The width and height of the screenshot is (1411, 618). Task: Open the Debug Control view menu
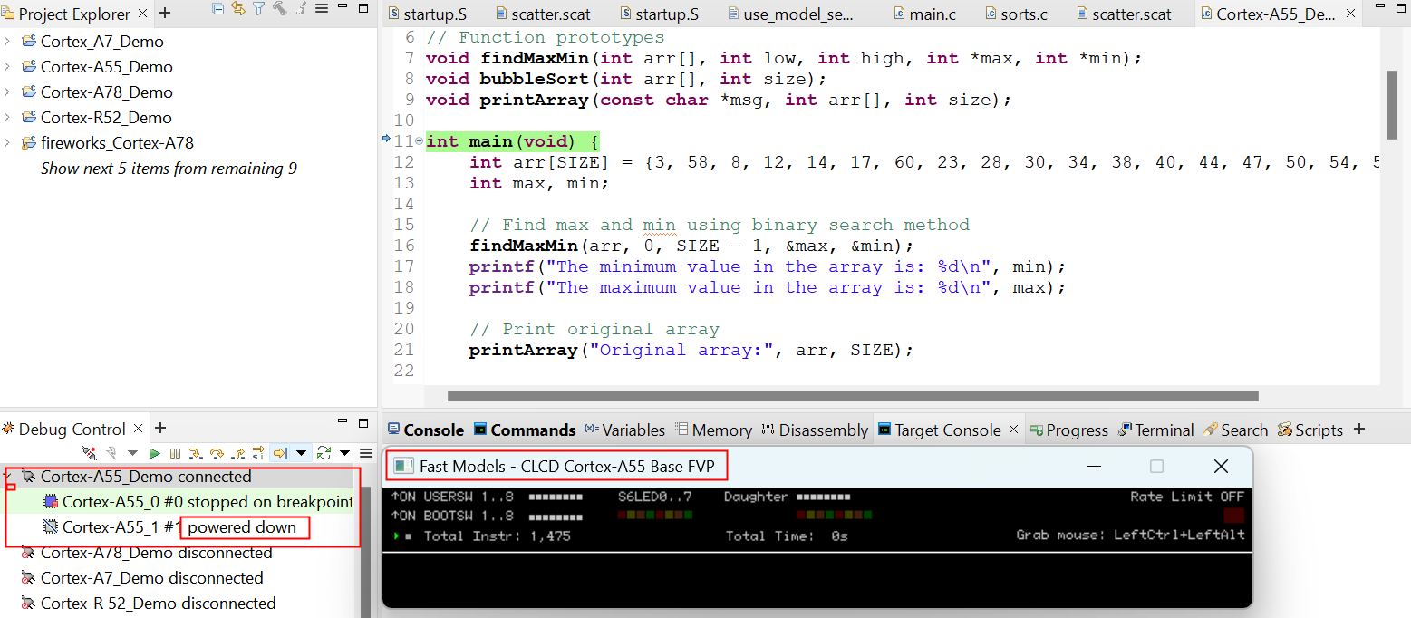tap(366, 453)
